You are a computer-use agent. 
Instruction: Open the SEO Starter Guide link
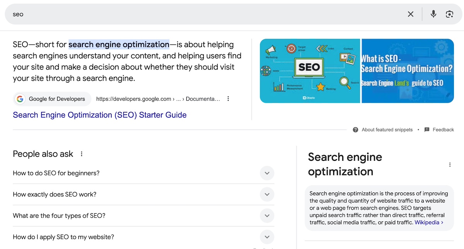click(x=99, y=115)
